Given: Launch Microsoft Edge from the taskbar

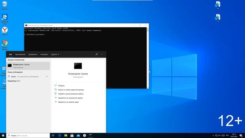Looking at the screenshot, I should point(60,135).
